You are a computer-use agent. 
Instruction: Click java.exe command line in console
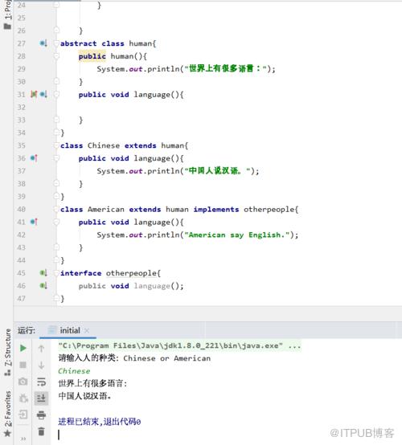(179, 345)
